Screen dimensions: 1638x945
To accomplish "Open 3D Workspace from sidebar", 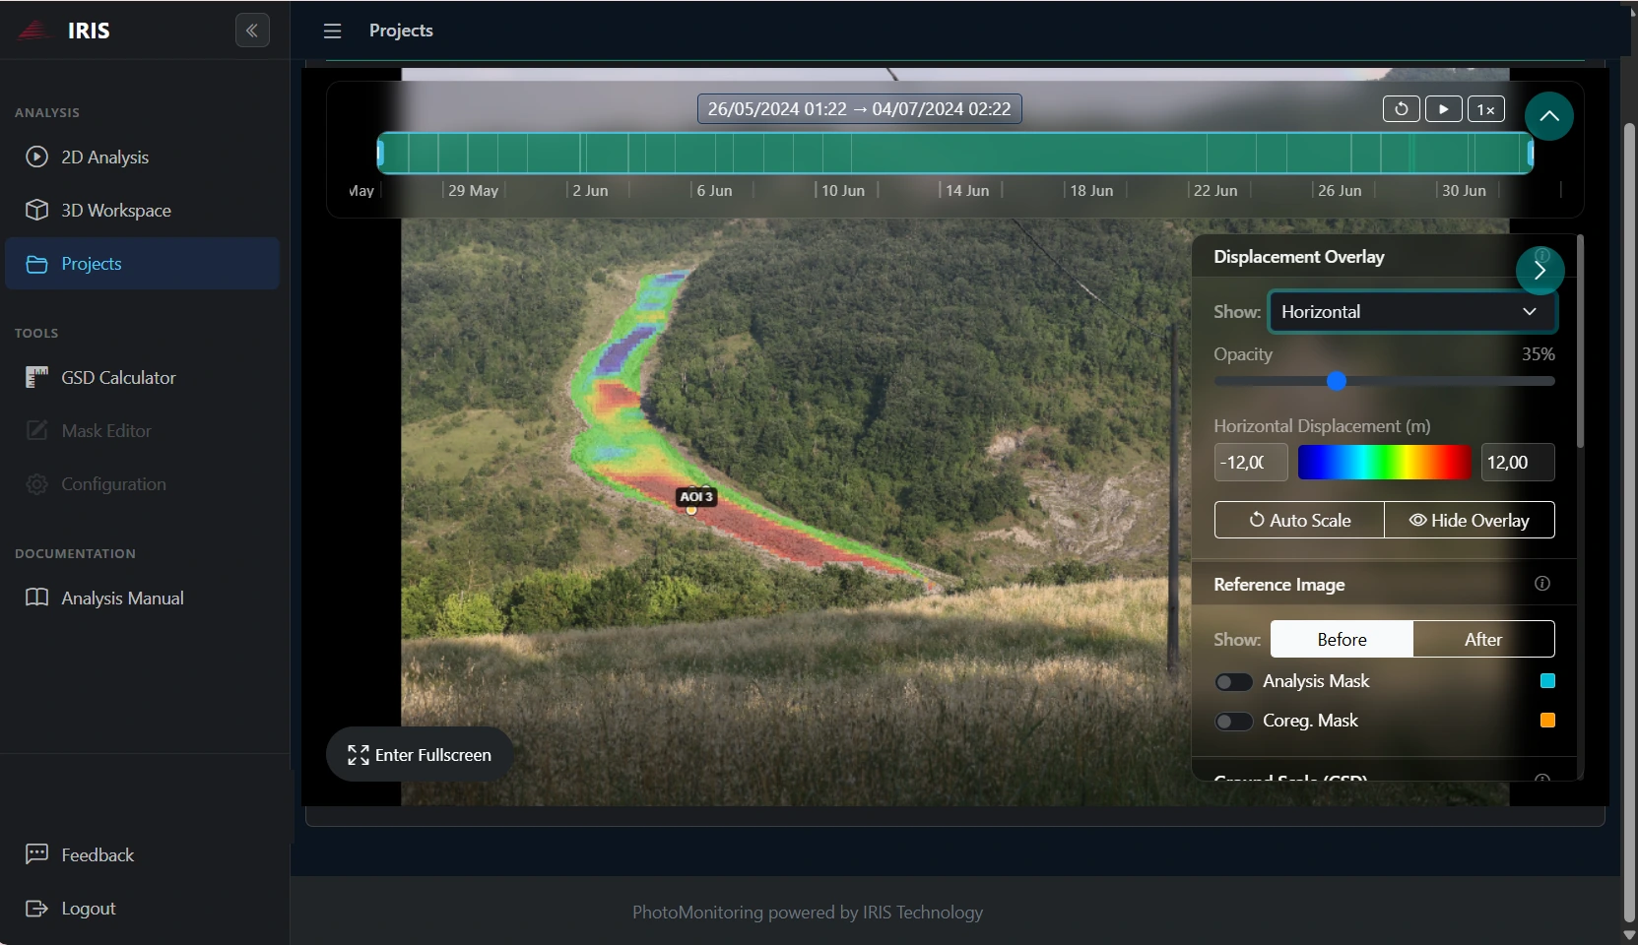I will click(x=142, y=211).
